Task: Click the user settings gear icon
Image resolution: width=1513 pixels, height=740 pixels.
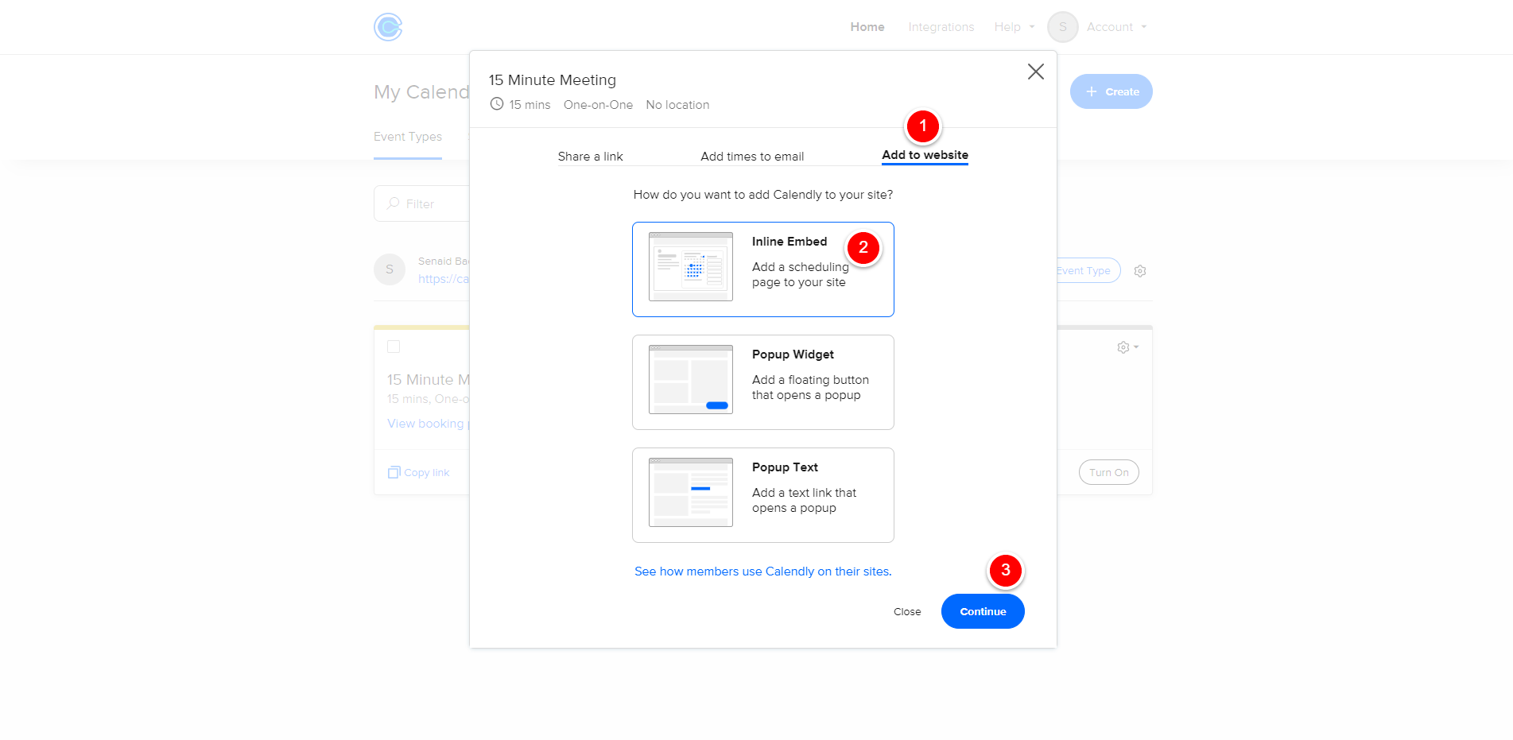Action: tap(1139, 271)
